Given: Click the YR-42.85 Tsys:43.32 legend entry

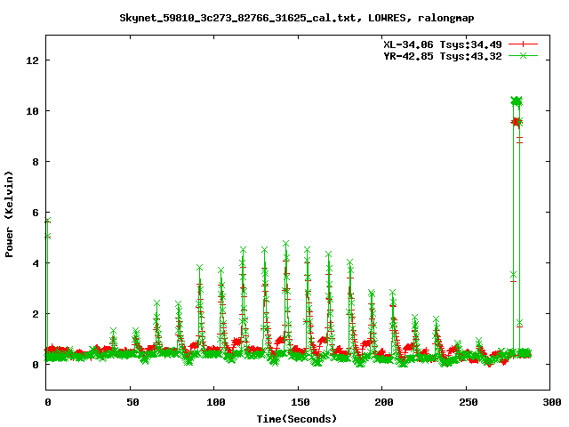Looking at the screenshot, I should pos(443,56).
